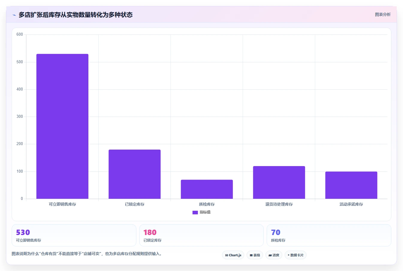Click the 退货待处理库存 bar in the chart
This screenshot has width=403, height=271.
[279, 182]
